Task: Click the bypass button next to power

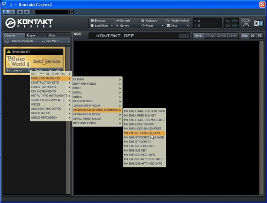Action: tap(12, 12)
